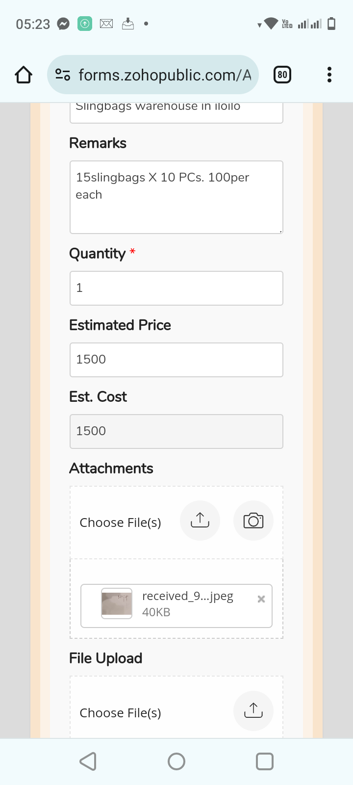Focus the Remarks text area
This screenshot has height=785, width=353.
176,197
